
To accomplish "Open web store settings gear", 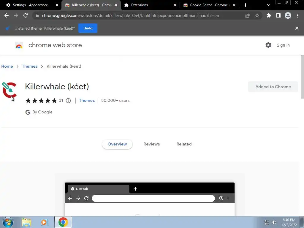I will [268, 45].
